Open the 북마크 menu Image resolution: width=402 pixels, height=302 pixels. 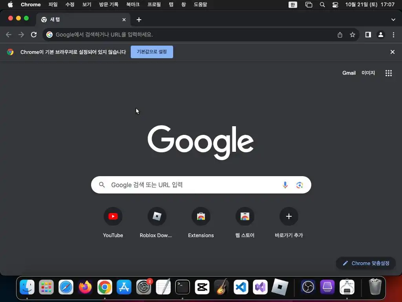click(x=133, y=4)
